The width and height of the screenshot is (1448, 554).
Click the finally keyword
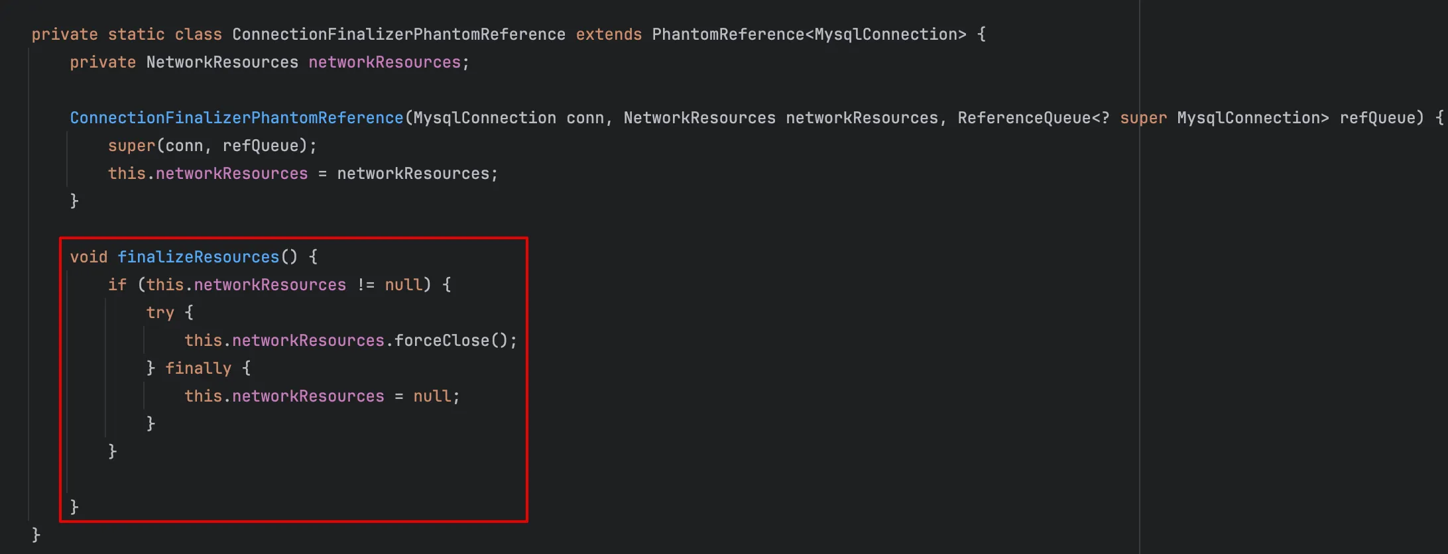198,368
